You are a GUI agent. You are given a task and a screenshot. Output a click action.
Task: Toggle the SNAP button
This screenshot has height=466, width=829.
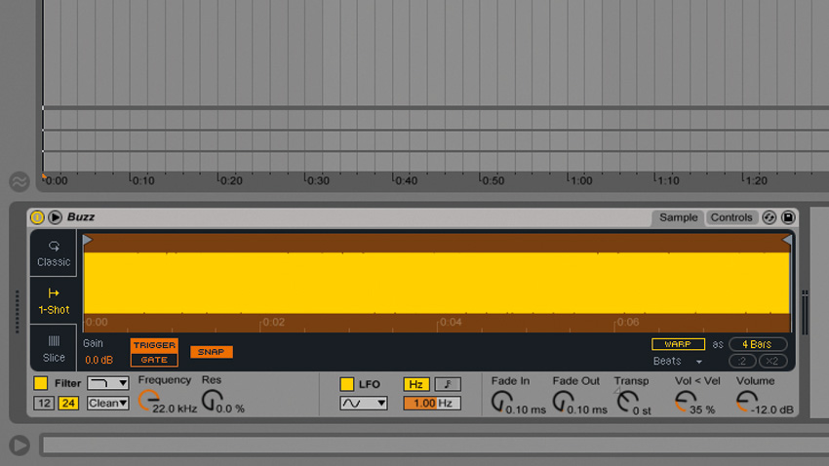[211, 352]
